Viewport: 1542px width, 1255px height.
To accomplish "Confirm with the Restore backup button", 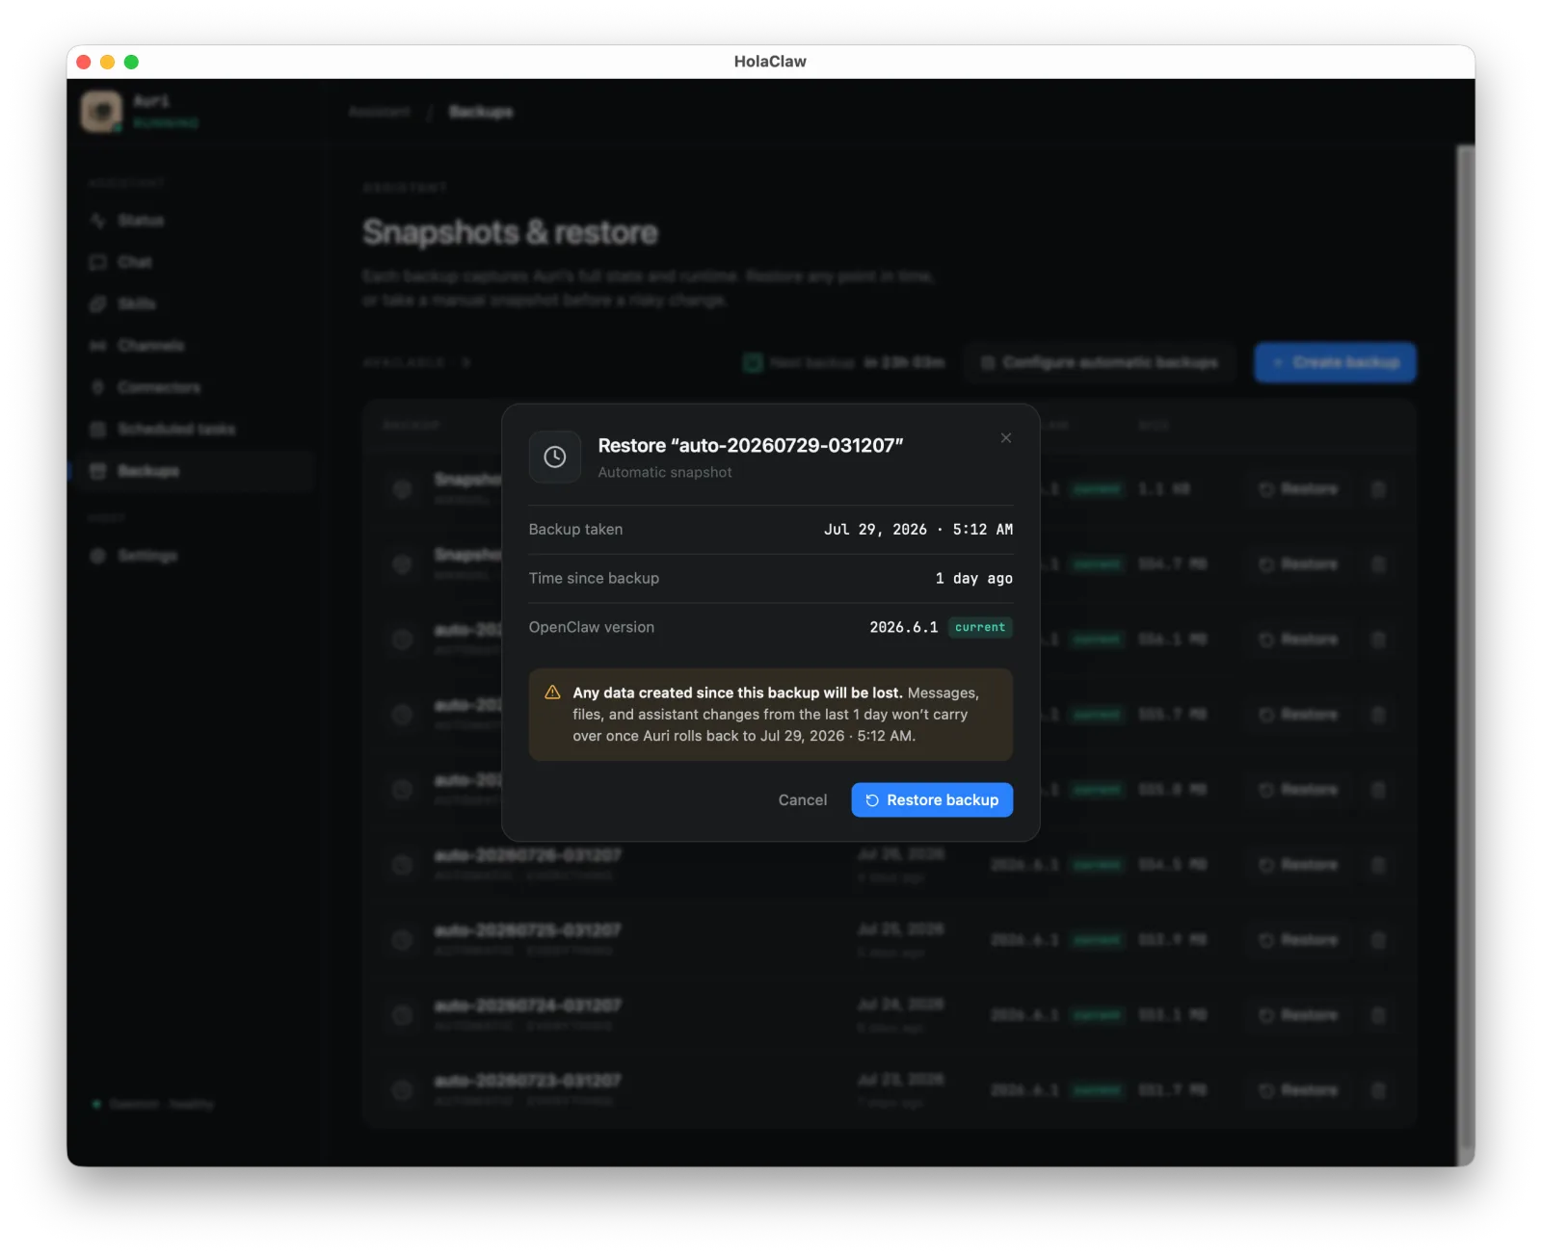I will [x=932, y=799].
